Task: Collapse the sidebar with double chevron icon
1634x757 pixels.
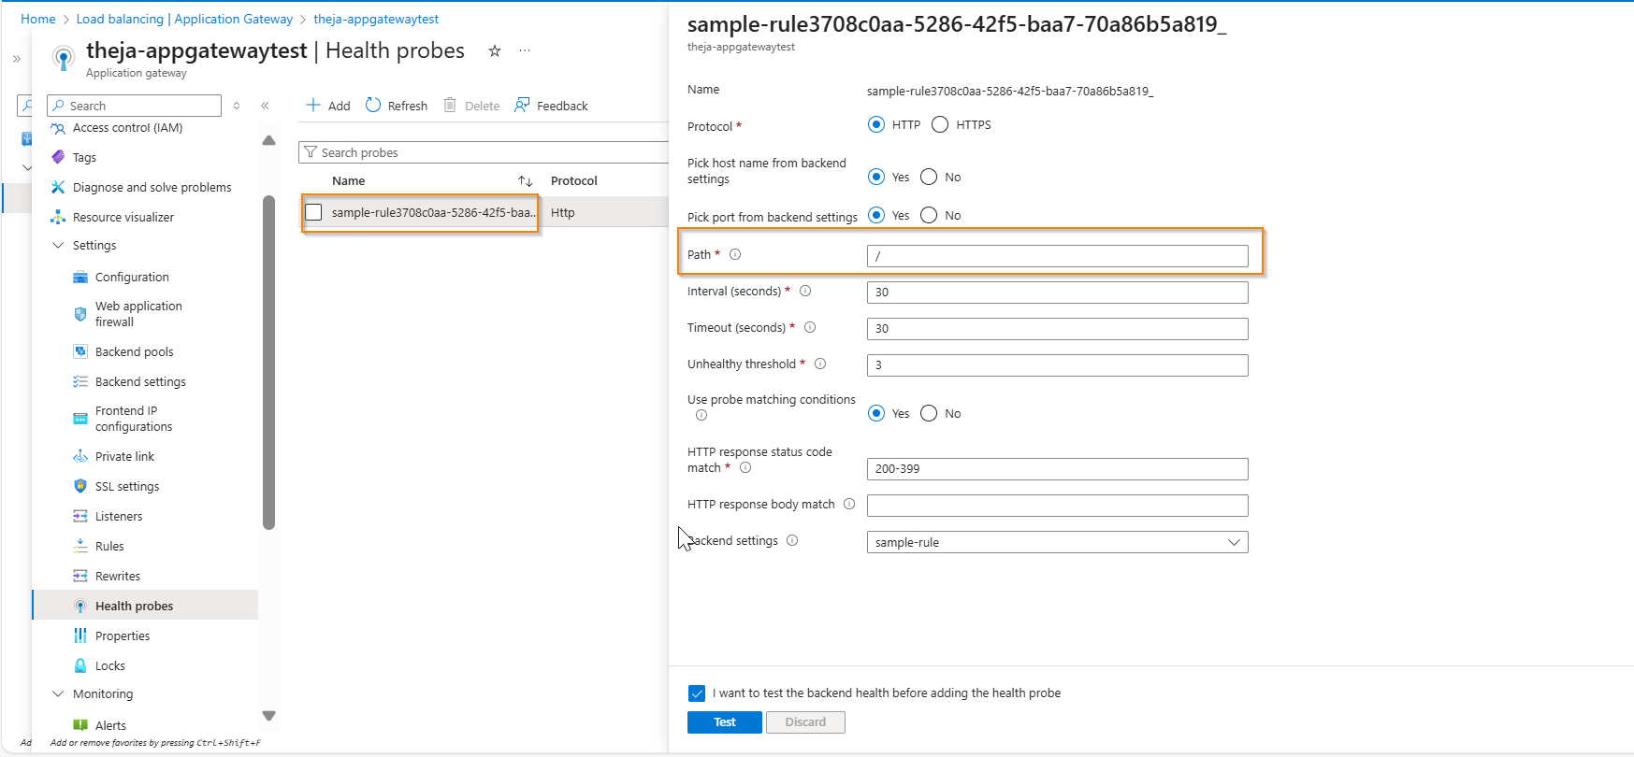Action: click(x=265, y=106)
